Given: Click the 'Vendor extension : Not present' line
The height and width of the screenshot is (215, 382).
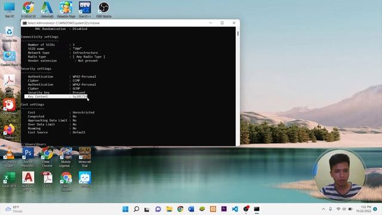Looking at the screenshot, I should tap(63, 61).
